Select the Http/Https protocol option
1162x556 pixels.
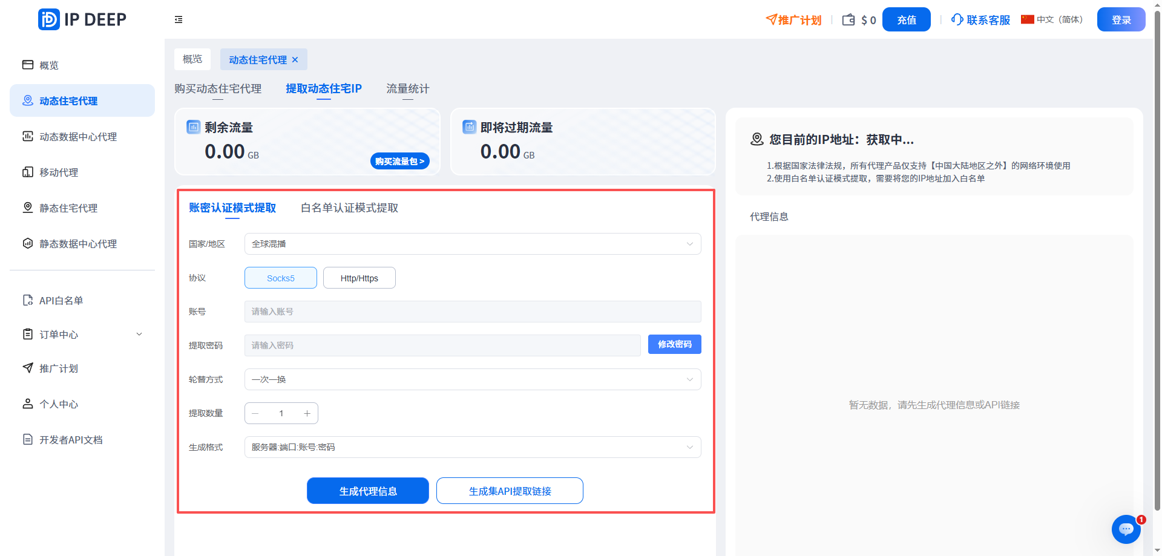coord(359,278)
